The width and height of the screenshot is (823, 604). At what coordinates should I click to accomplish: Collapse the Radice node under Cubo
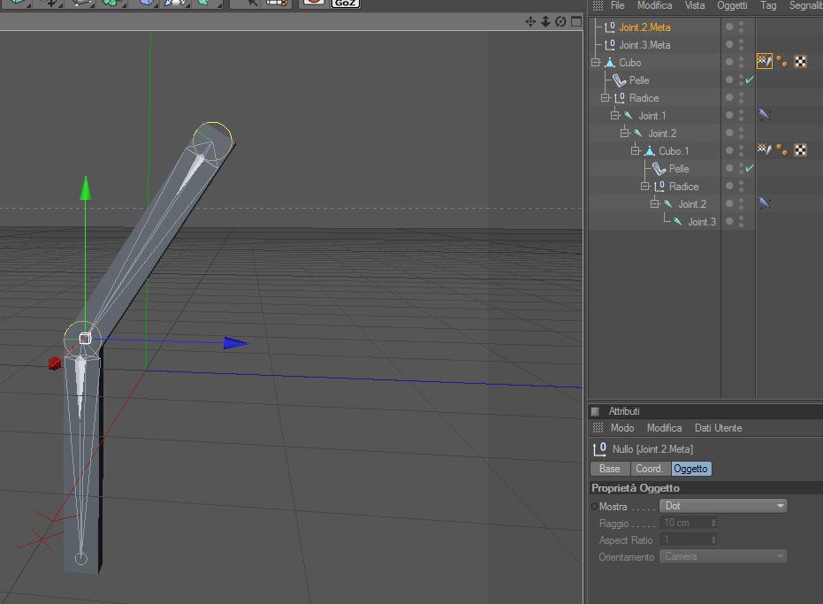tap(606, 97)
